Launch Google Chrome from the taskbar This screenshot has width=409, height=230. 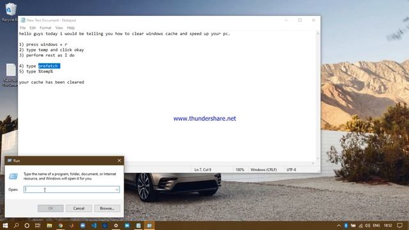click(61, 226)
